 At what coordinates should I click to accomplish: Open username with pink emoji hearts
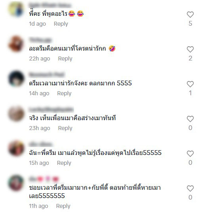coord(44,179)
